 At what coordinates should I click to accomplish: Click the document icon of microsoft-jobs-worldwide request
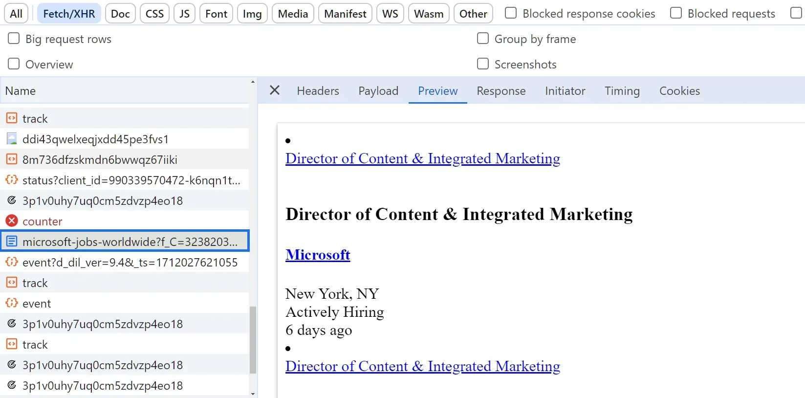point(12,241)
